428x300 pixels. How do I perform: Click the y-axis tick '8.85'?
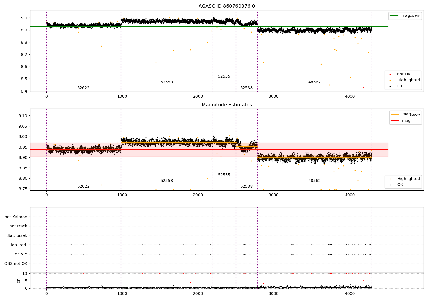(x=23, y=168)
